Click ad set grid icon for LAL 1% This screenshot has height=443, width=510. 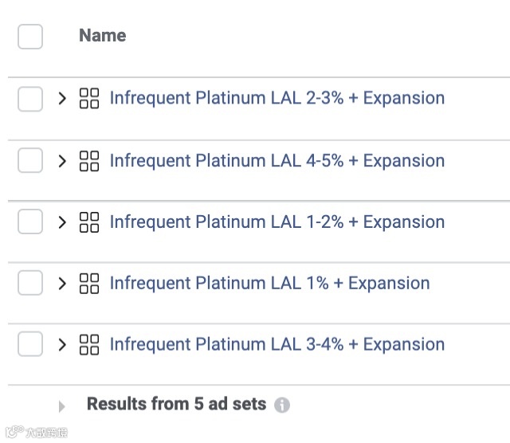tap(89, 284)
